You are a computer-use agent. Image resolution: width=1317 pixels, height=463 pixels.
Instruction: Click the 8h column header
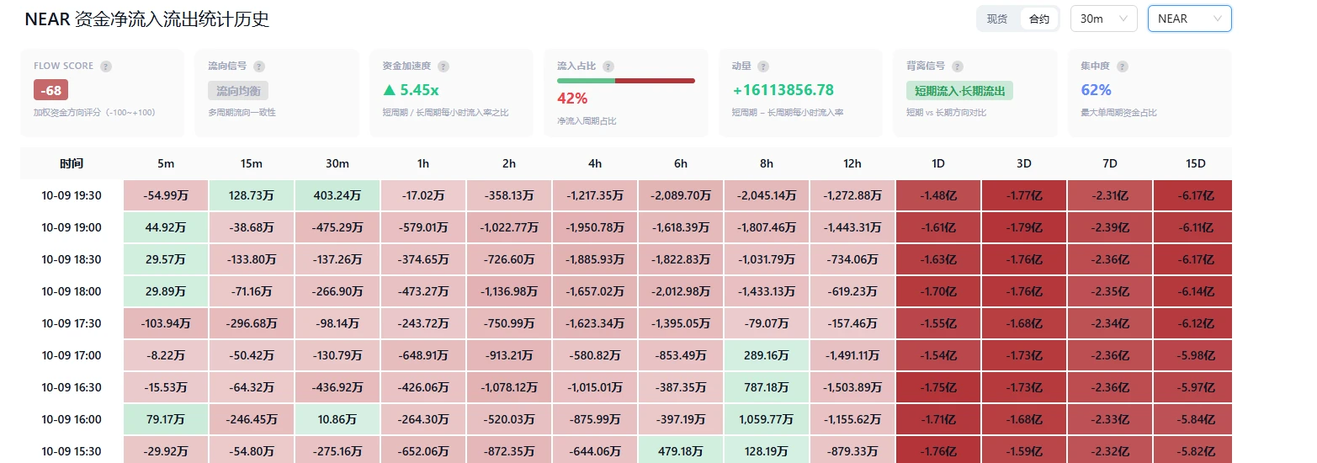pos(767,163)
